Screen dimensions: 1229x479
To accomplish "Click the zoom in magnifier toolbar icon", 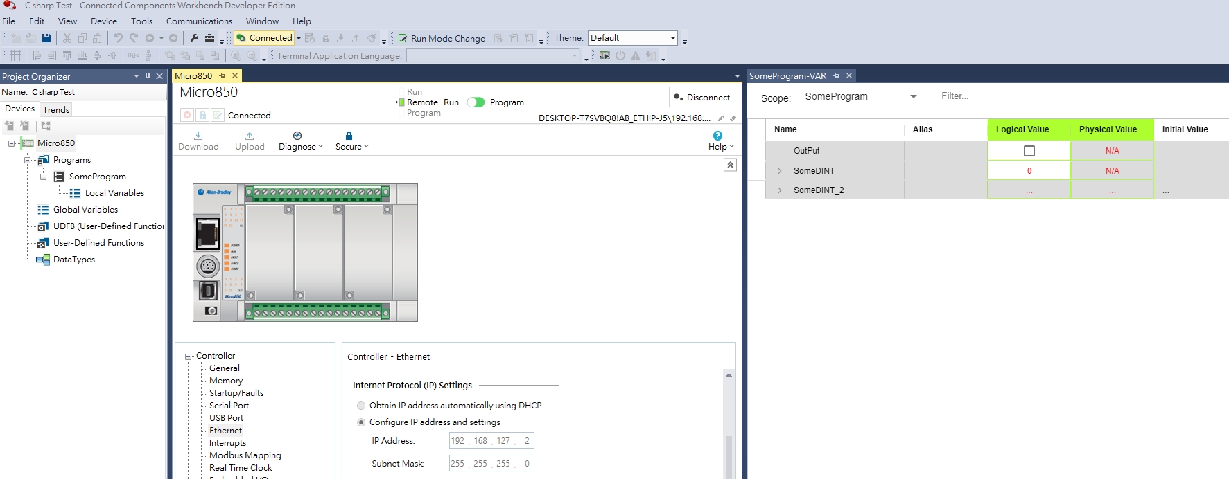I will (x=236, y=55).
